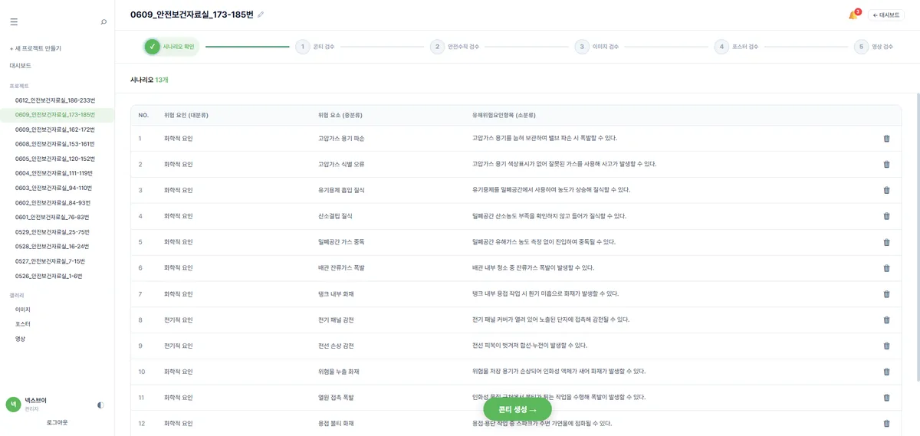Screen dimensions: 920x436
Task: Open project 0603_안전보건자료실_94-110번
Action: pos(57,188)
